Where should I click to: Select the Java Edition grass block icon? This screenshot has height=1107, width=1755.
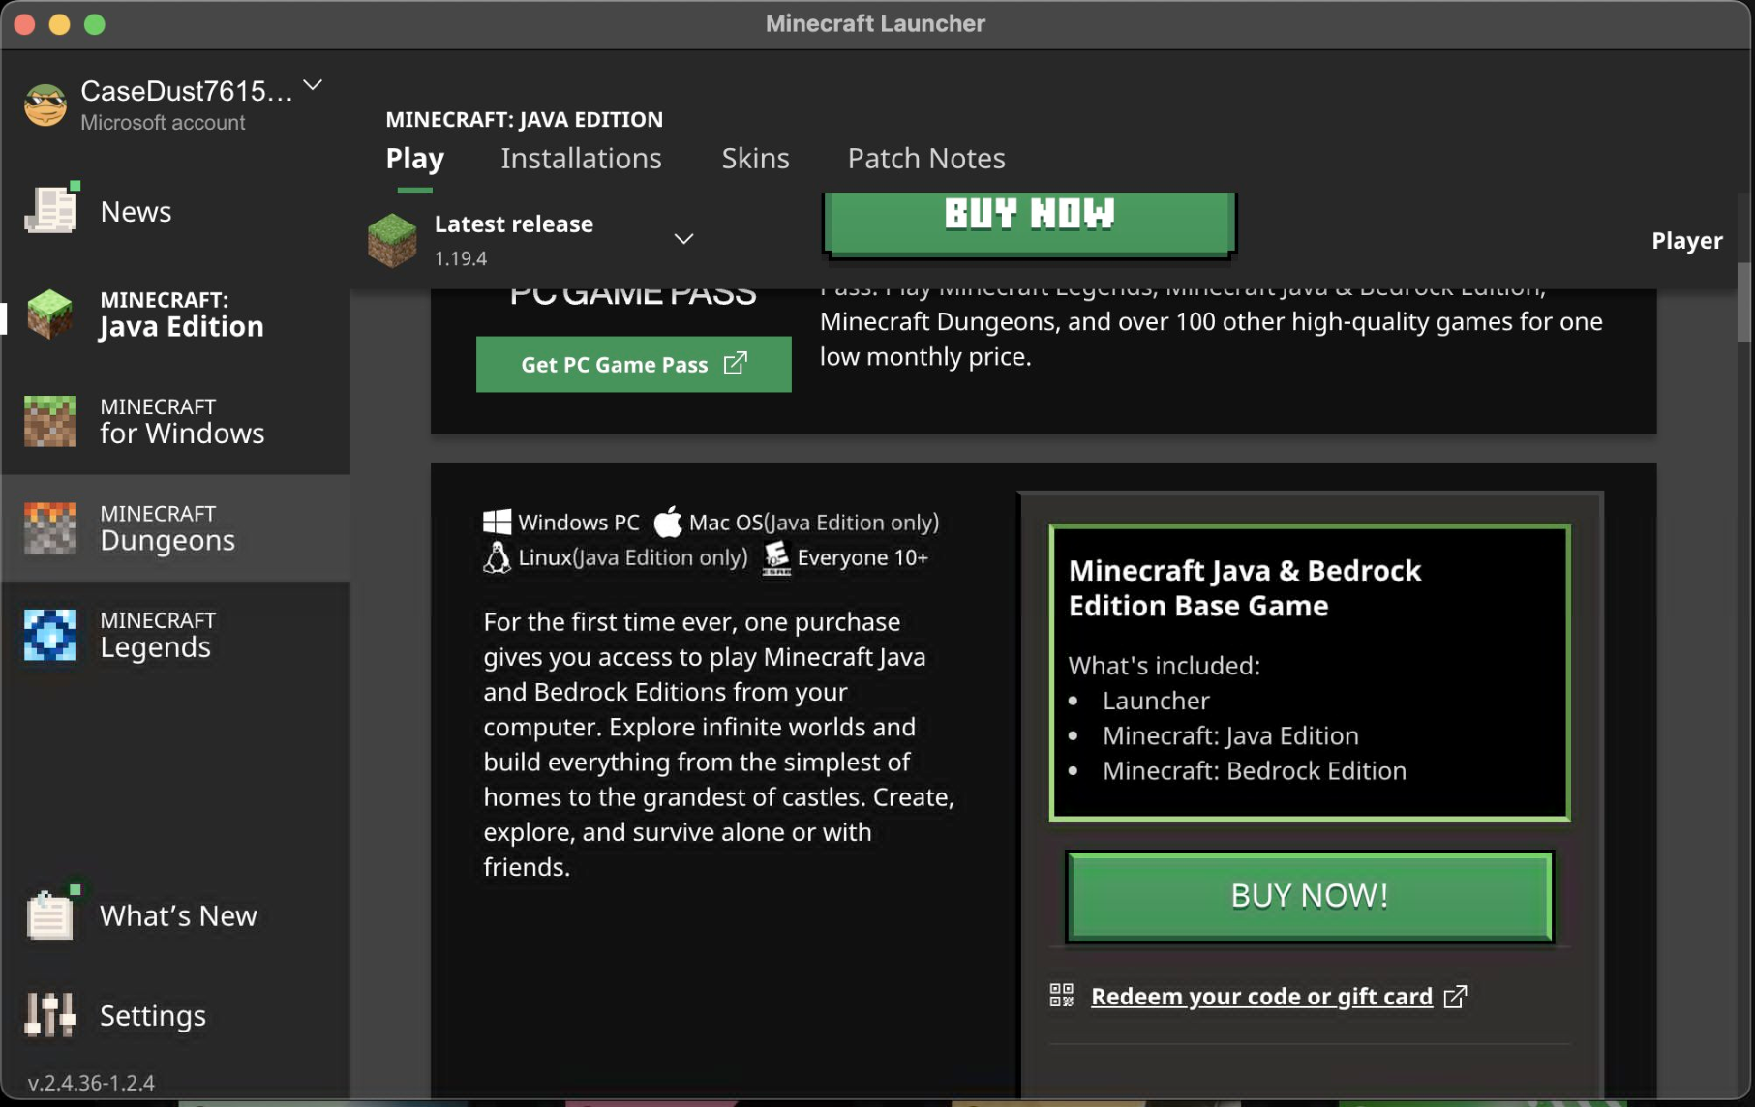pos(50,314)
